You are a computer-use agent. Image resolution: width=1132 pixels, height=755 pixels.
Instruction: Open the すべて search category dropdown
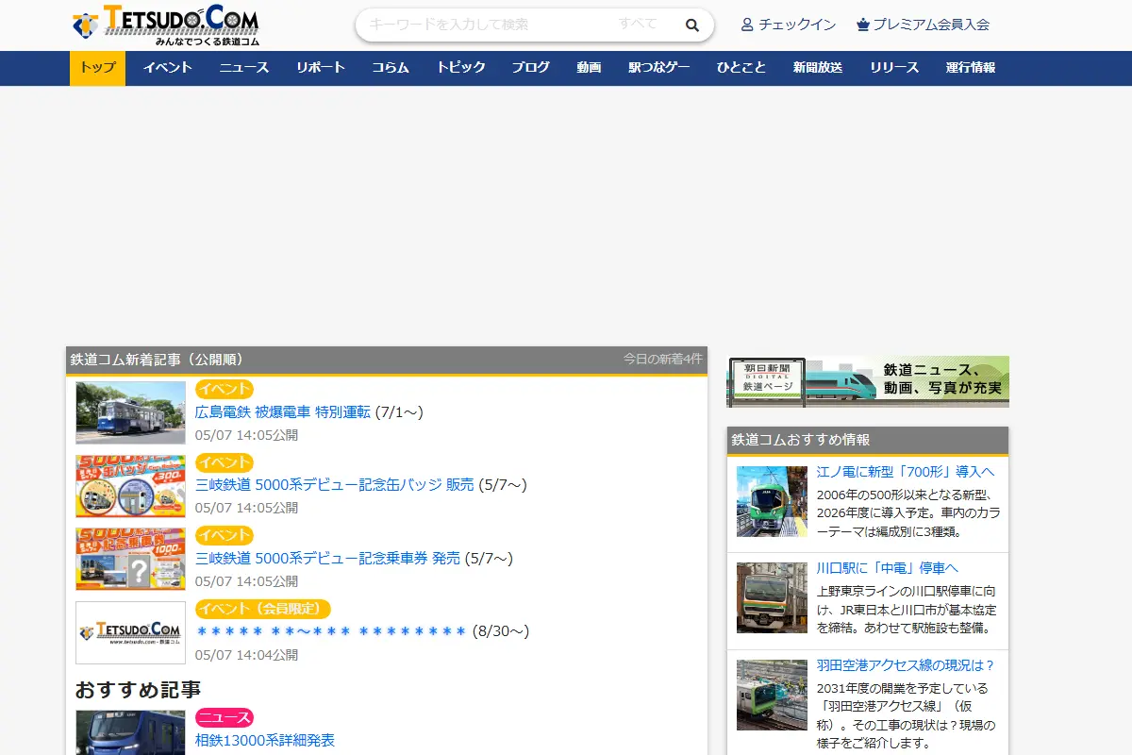(638, 25)
